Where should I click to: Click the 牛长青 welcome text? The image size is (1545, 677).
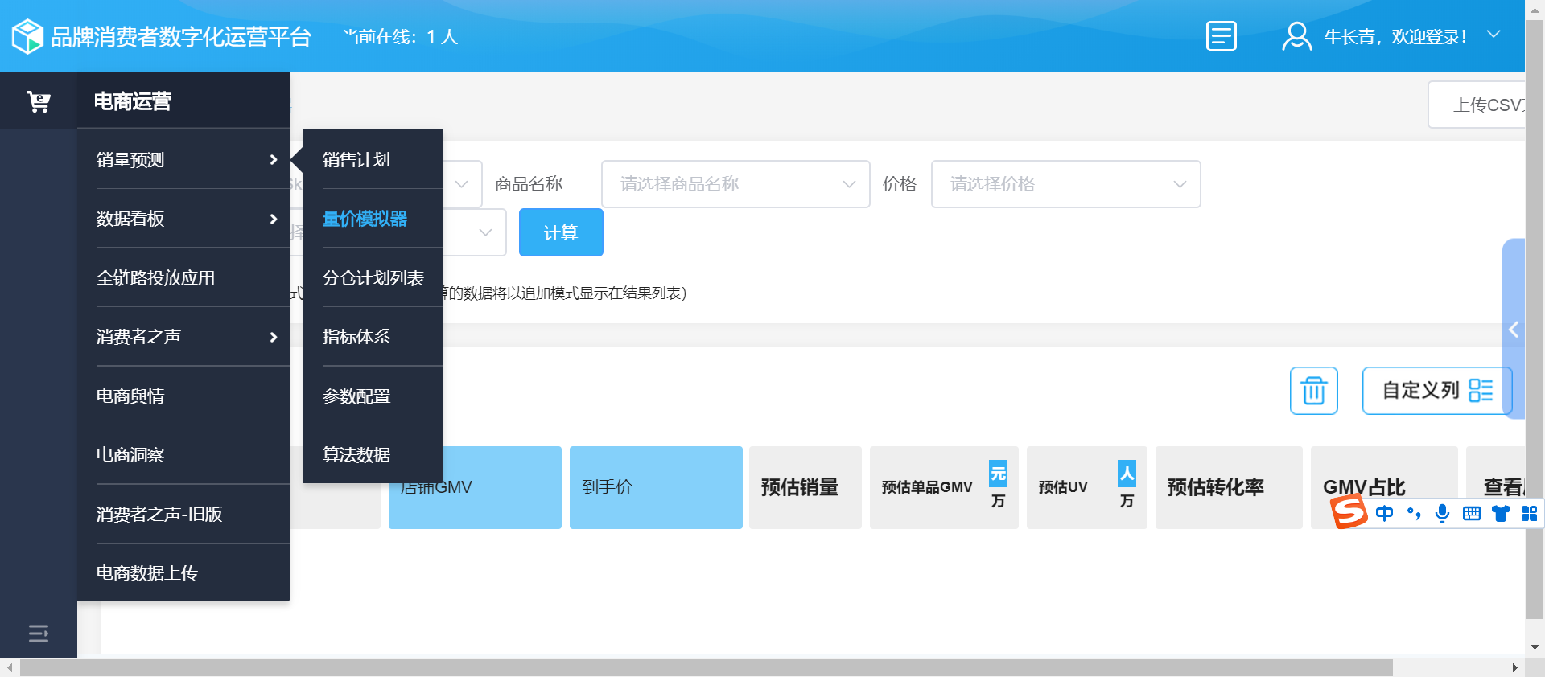(x=1395, y=37)
